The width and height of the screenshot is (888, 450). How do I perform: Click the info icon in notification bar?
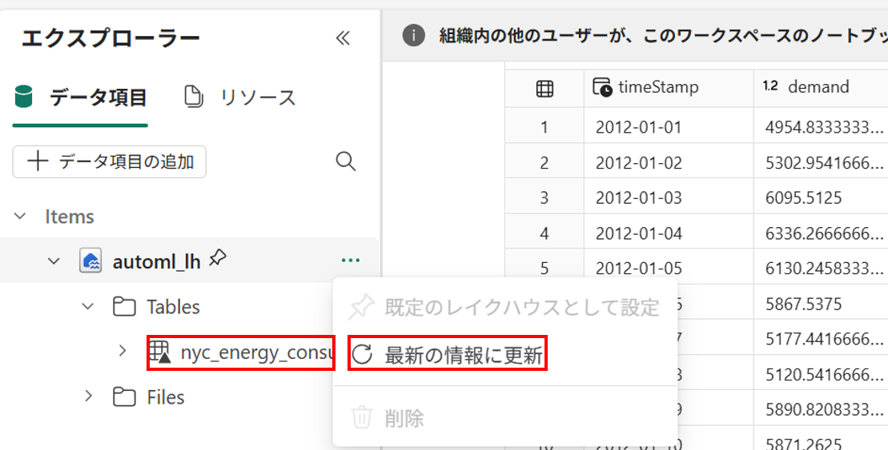pyautogui.click(x=413, y=37)
